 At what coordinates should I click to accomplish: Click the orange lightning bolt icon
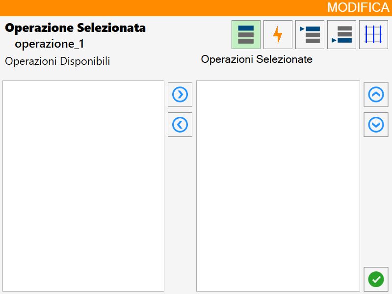point(278,34)
